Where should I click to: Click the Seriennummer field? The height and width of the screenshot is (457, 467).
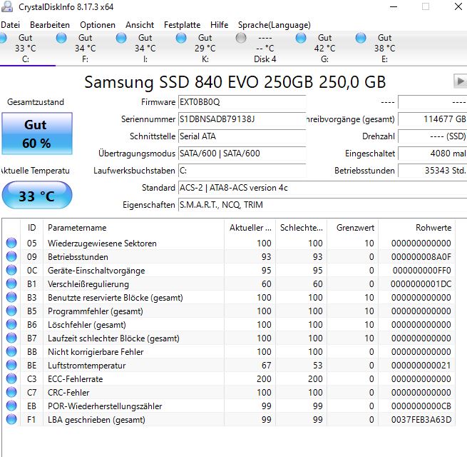point(242,119)
